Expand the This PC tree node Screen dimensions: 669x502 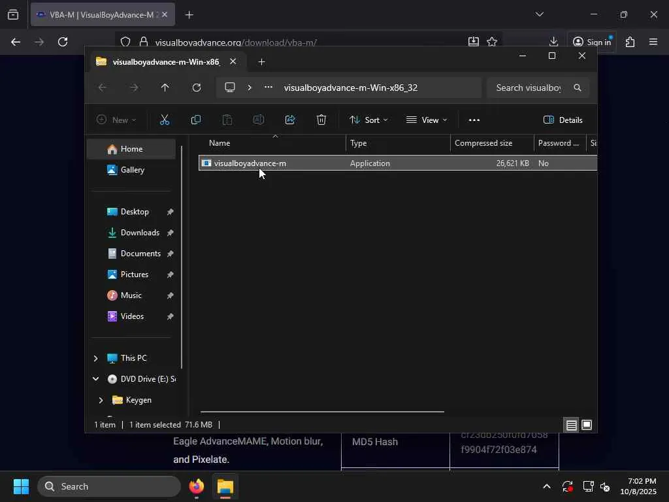click(95, 358)
